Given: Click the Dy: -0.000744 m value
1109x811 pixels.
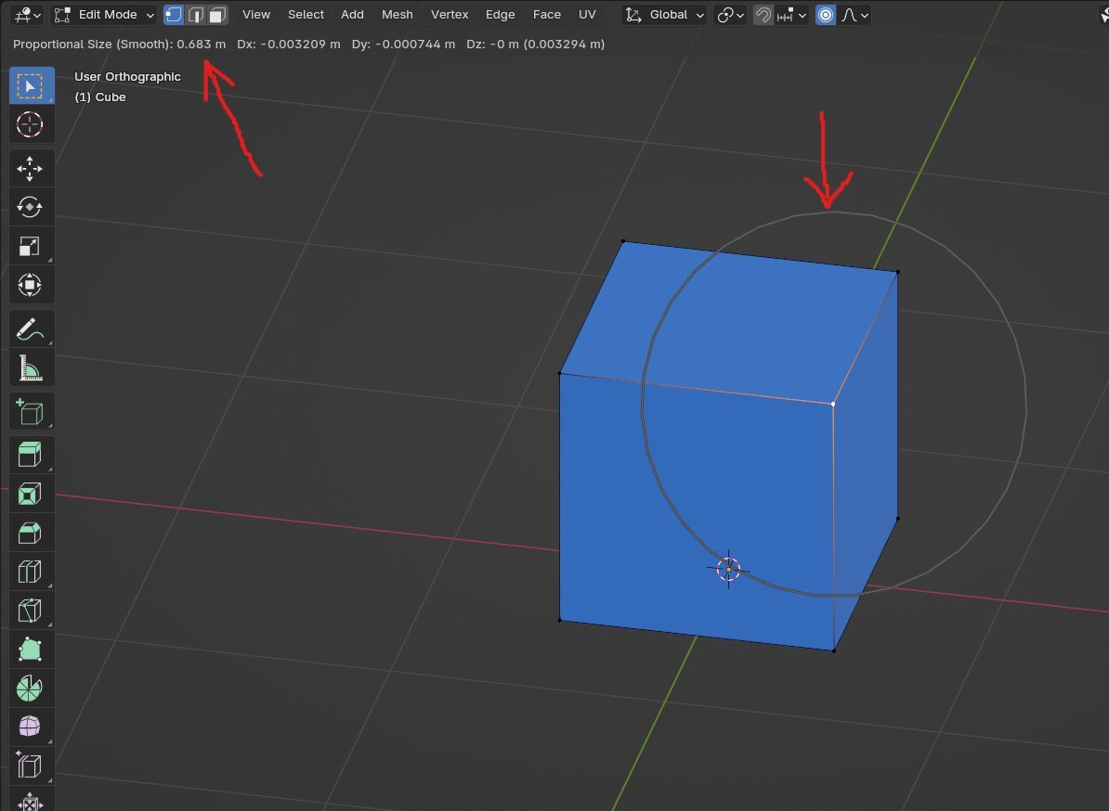Looking at the screenshot, I should [x=403, y=44].
